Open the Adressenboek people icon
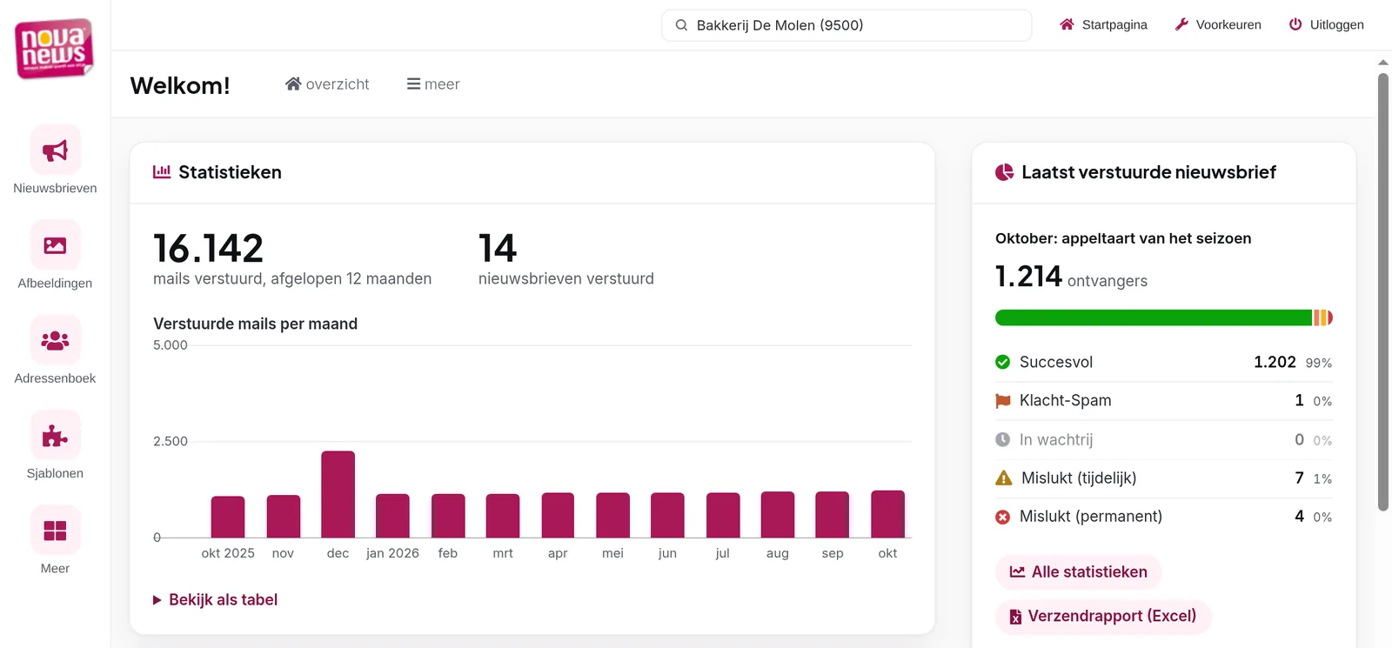The height and width of the screenshot is (648, 1392). click(55, 340)
